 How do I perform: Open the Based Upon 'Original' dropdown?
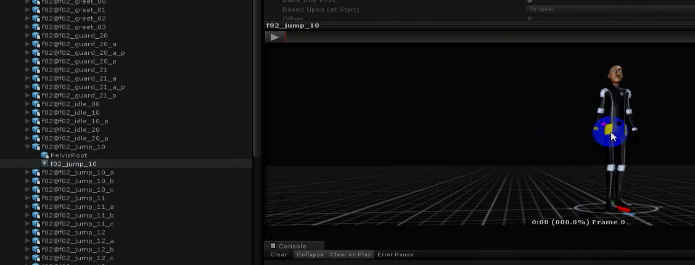(x=611, y=9)
